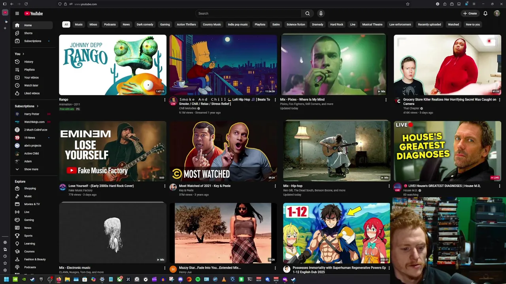The width and height of the screenshot is (506, 284).
Task: Bookmark this page with the star
Action: click(408, 4)
